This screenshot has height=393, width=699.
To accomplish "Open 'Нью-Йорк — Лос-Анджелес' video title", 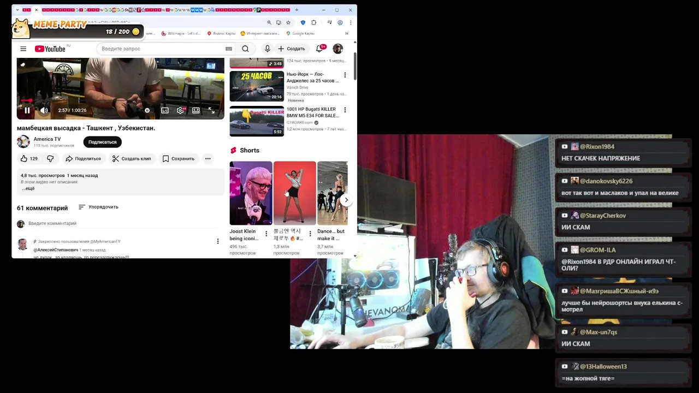I will click(x=313, y=78).
